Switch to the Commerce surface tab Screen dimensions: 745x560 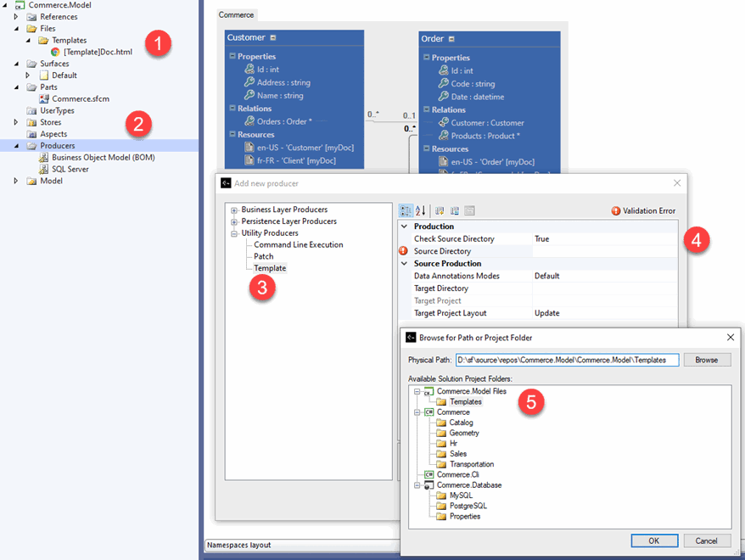(x=237, y=15)
